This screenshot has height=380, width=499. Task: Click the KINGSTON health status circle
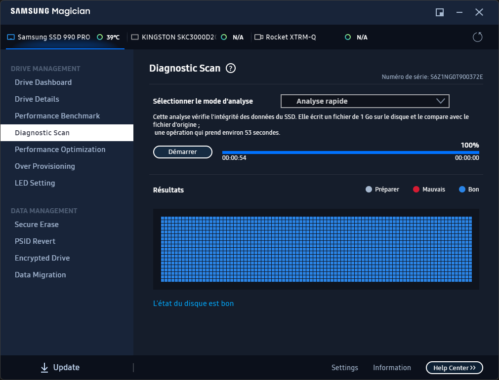point(224,37)
